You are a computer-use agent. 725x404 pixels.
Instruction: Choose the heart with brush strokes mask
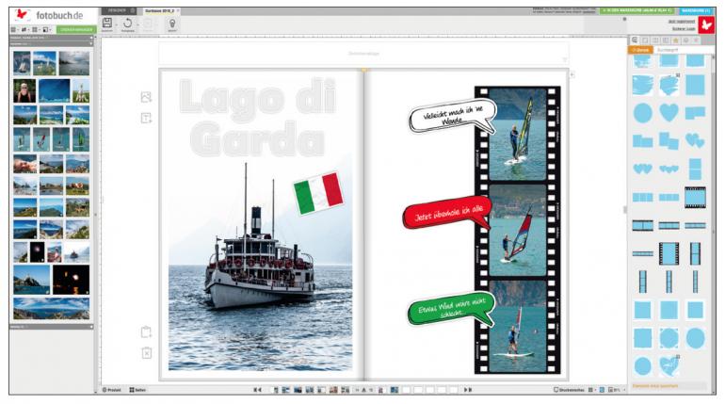tap(669, 365)
